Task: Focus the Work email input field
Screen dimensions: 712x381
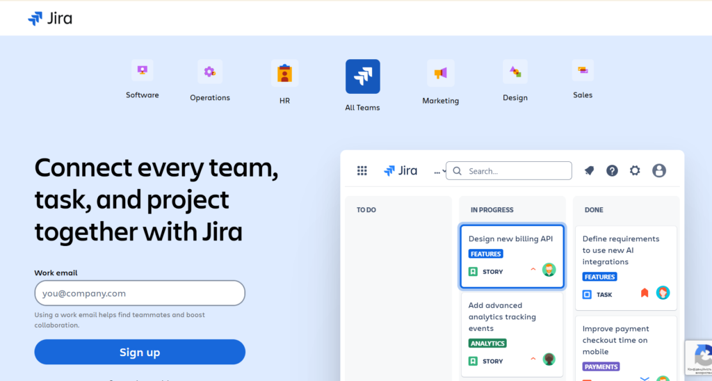Action: (x=140, y=293)
